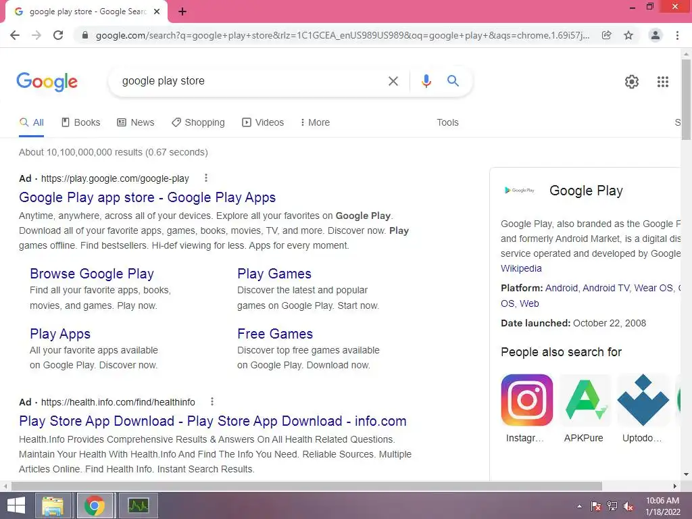Open options for the health.info.com ad
Image resolution: width=692 pixels, height=519 pixels.
click(x=212, y=401)
